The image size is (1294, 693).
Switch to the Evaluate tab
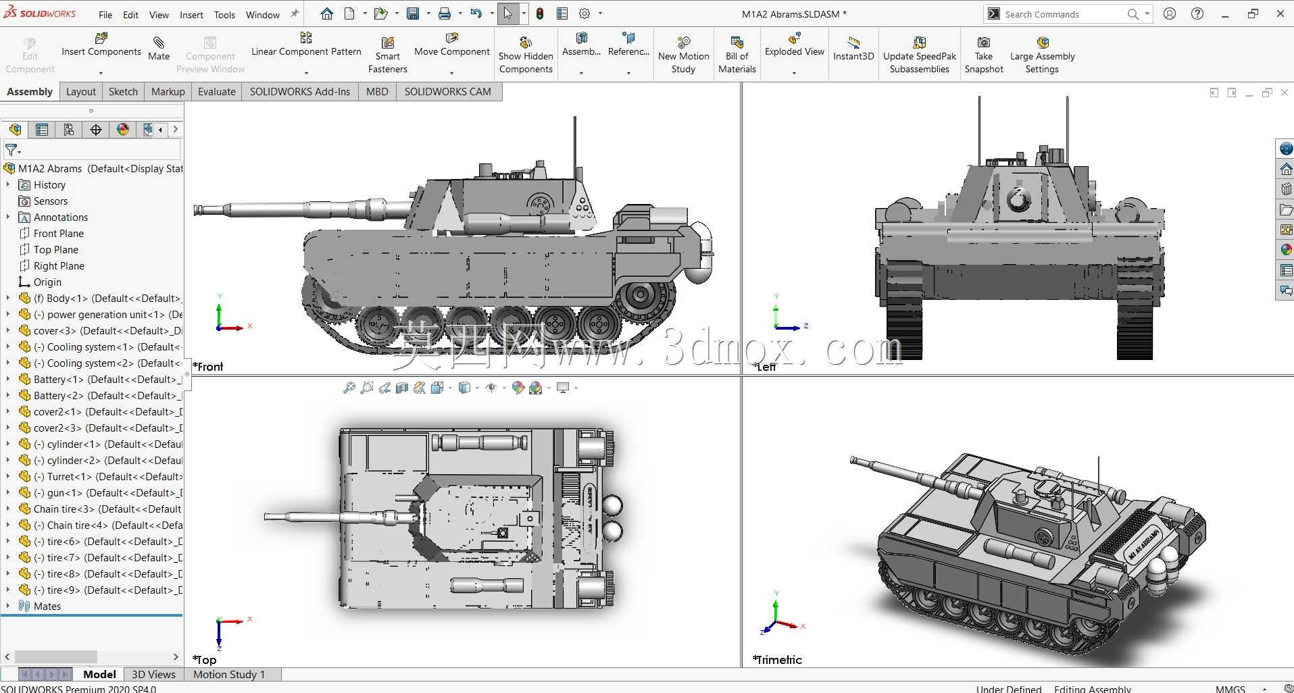tap(217, 92)
